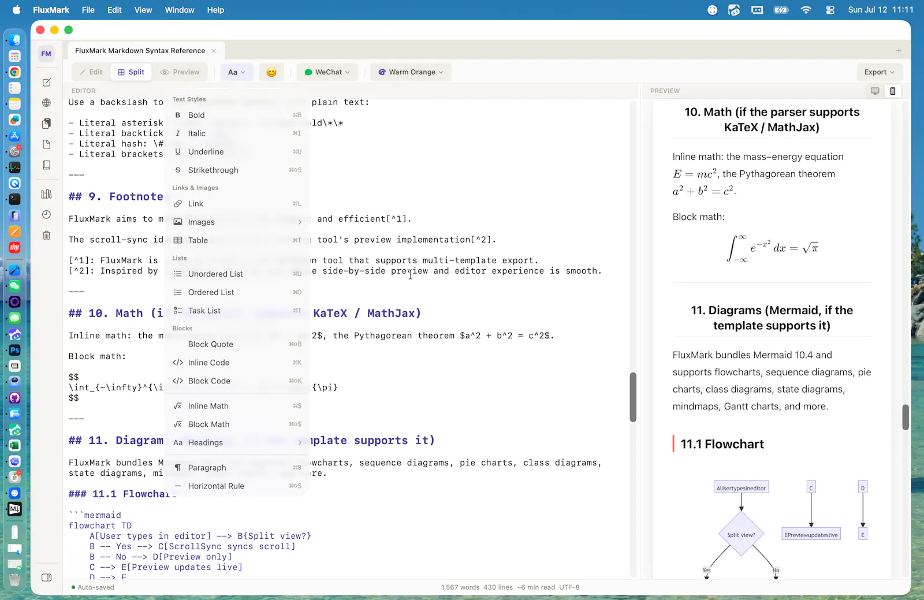Screen dimensions: 924x600
Task: Choose Paragraph from the menu
Action: click(x=237, y=468)
